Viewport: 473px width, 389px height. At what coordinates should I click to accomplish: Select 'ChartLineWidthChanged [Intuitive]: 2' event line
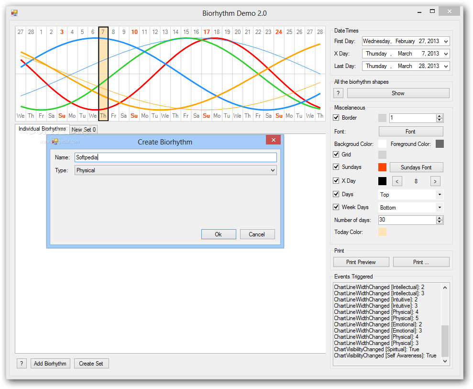tap(376, 300)
